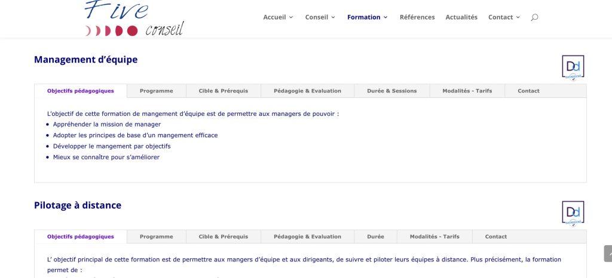This screenshot has width=612, height=278.
Task: Select Objectifs pédagogiques tab under Pilotage à distance
Action: pyautogui.click(x=81, y=237)
